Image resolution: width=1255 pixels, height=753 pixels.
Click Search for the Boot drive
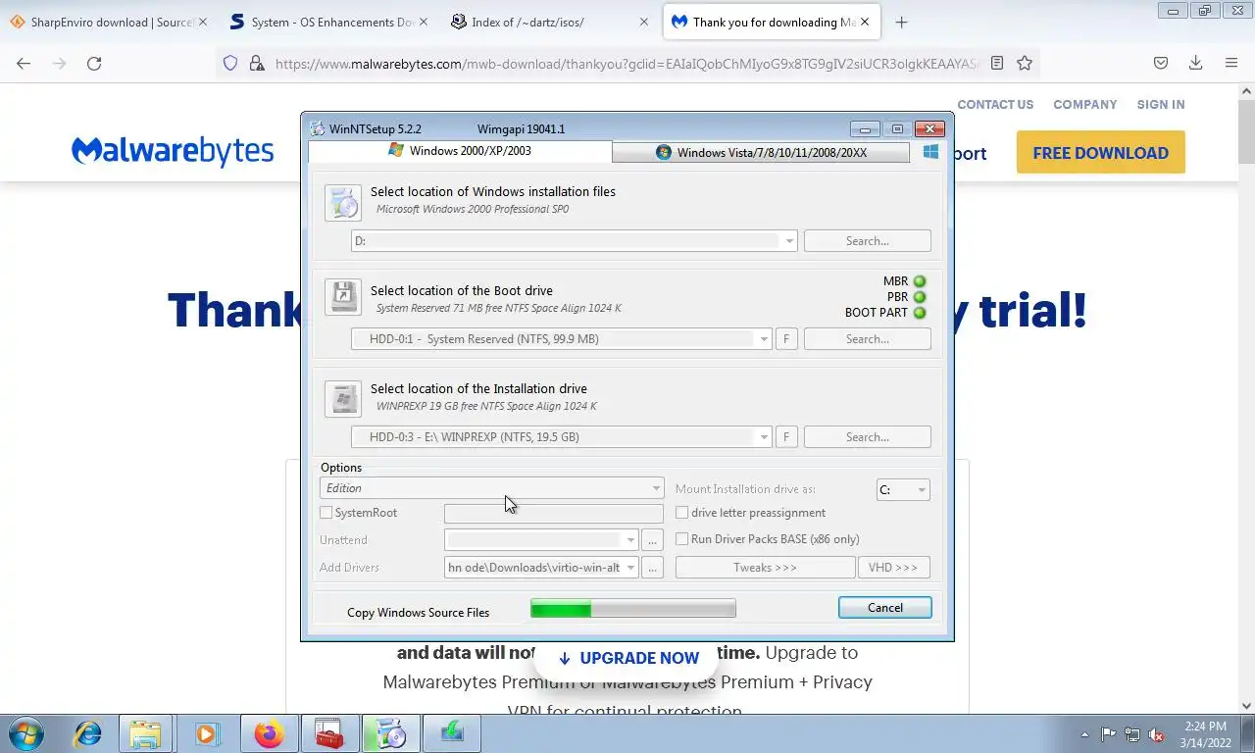(868, 339)
